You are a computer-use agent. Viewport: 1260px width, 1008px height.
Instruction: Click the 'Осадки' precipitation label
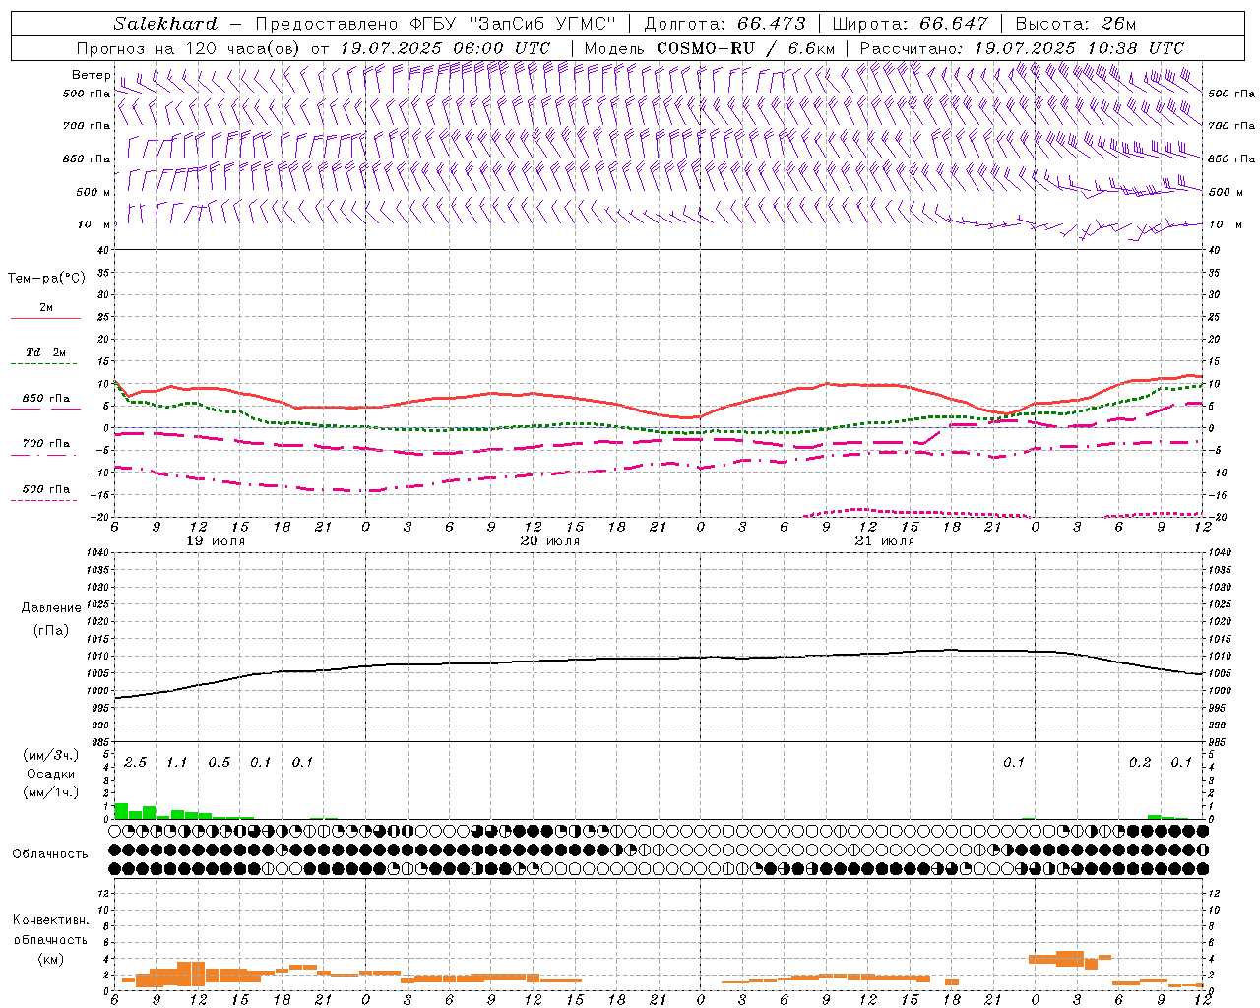tap(50, 774)
